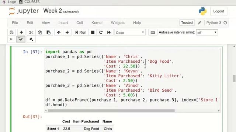Image resolution: width=236 pixels, height=132 pixels.
Task: Paste cells below icon
Action: pyautogui.click(x=48, y=33)
